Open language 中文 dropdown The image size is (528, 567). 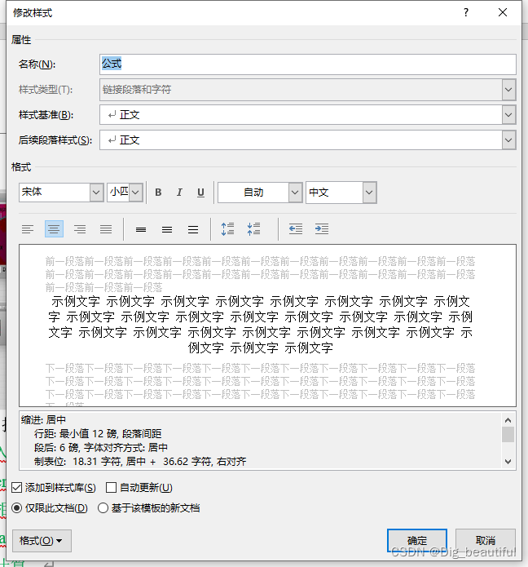[x=369, y=193]
